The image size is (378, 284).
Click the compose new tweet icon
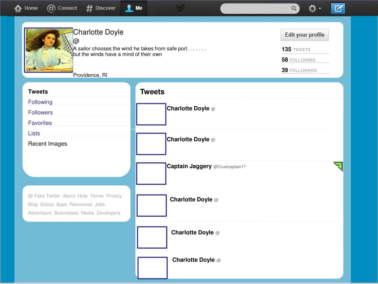pos(338,9)
